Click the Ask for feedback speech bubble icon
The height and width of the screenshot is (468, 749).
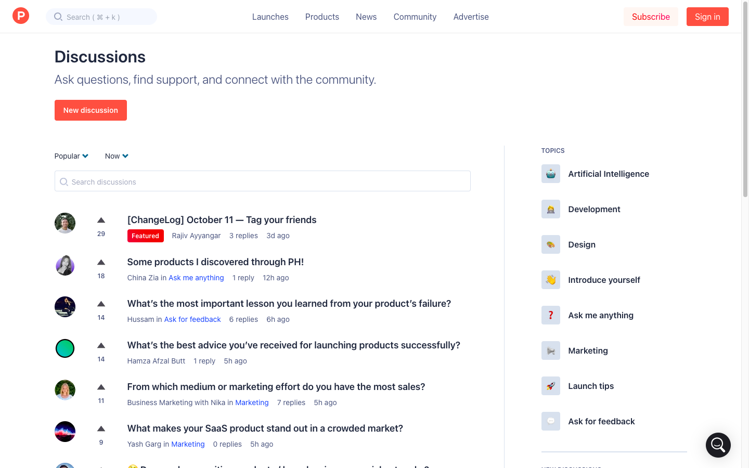coord(551,421)
